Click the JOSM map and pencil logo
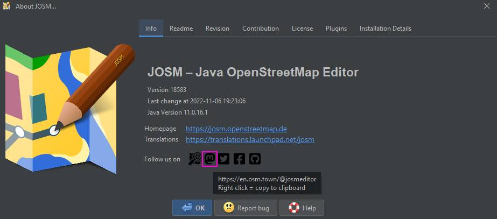 (69, 108)
